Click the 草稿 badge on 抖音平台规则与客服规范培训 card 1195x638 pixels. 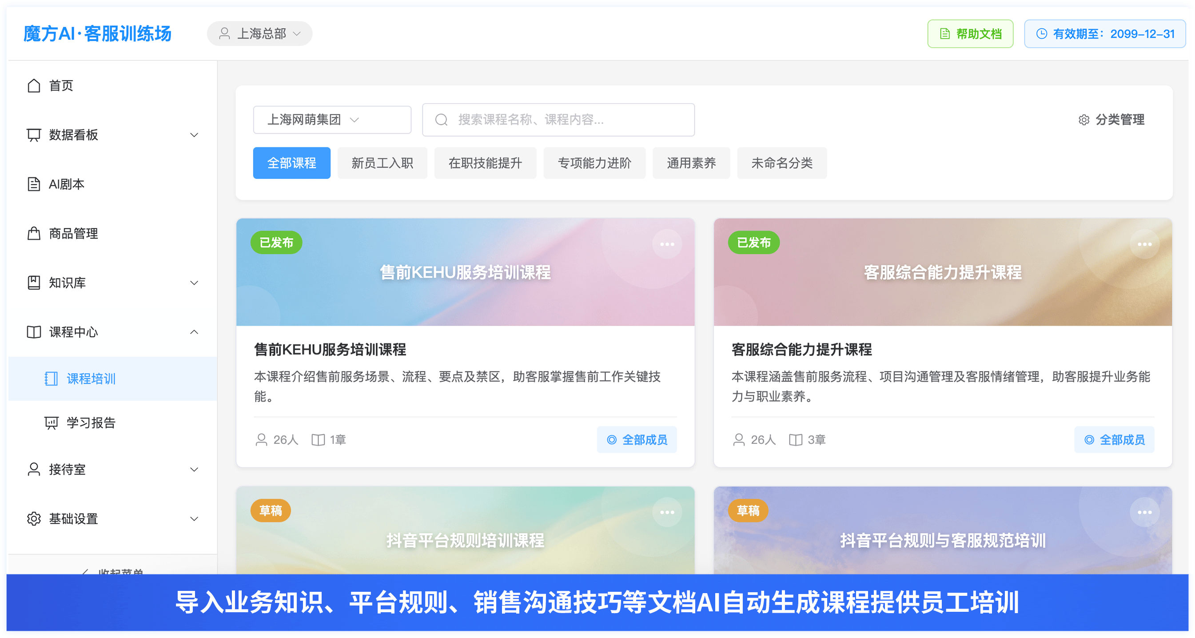pyautogui.click(x=748, y=510)
